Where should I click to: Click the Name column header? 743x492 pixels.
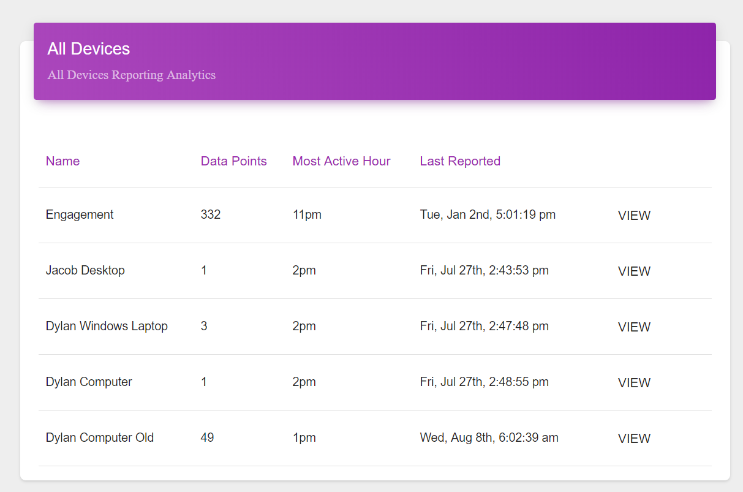click(x=62, y=161)
